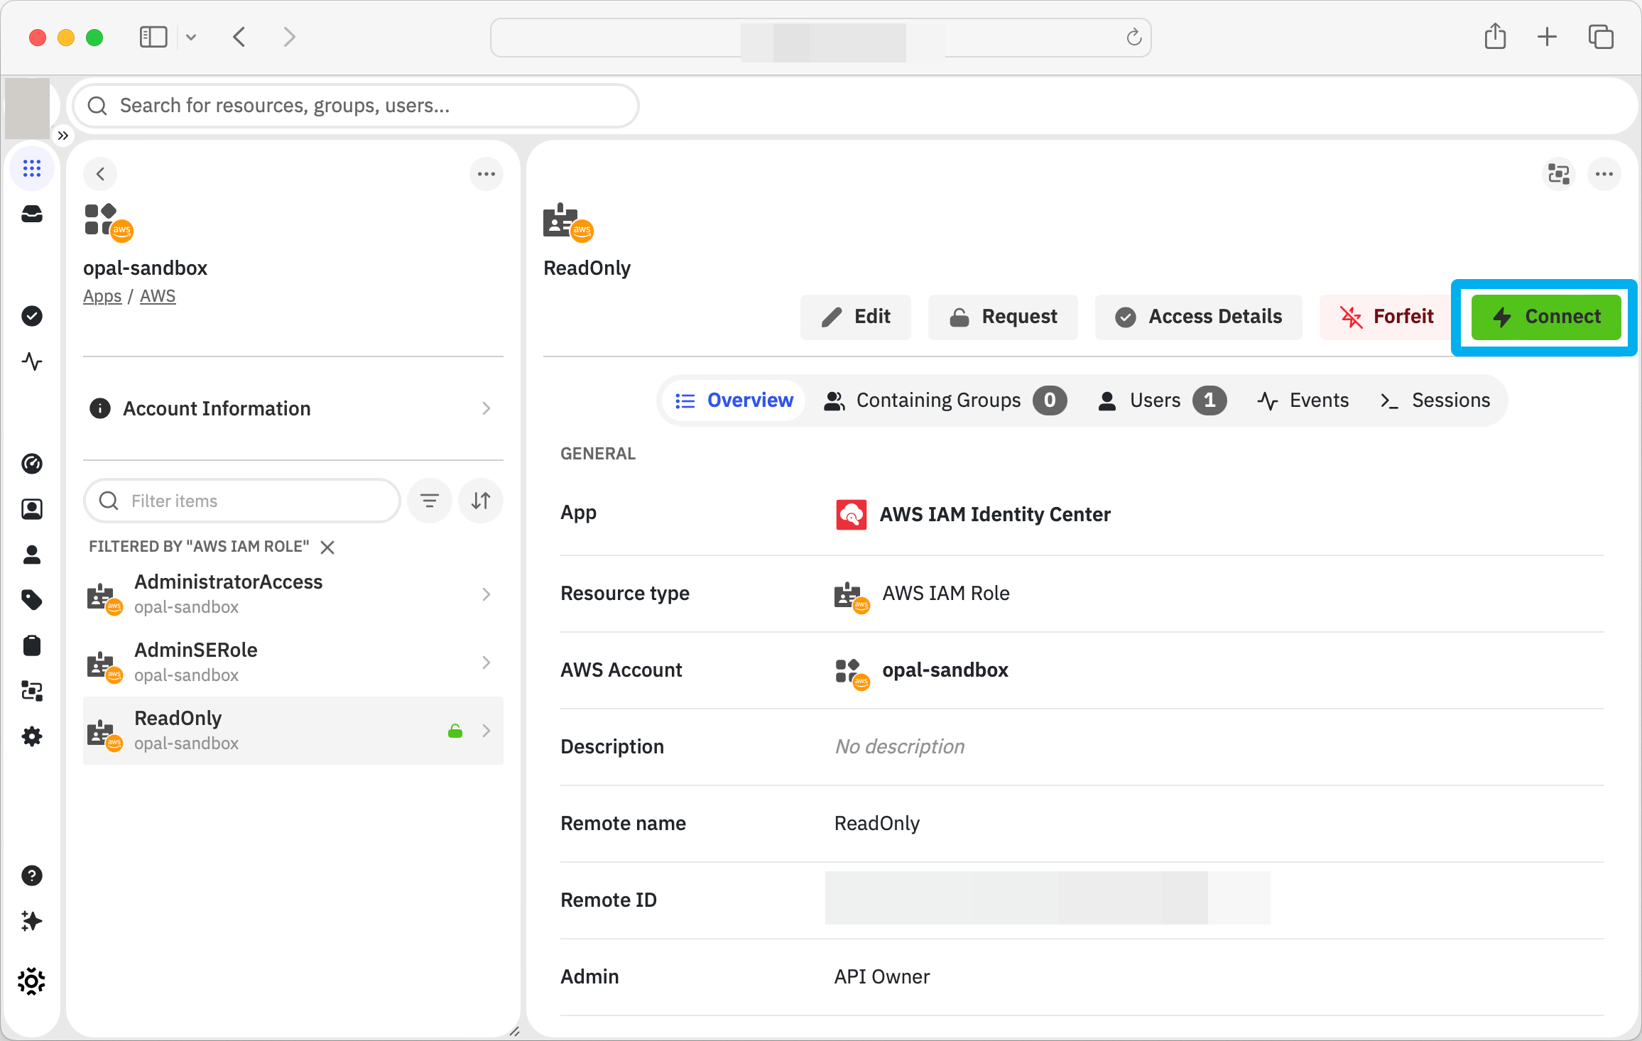Show browser tab overview icon
Screen dimensions: 1642x1041
point(1601,37)
